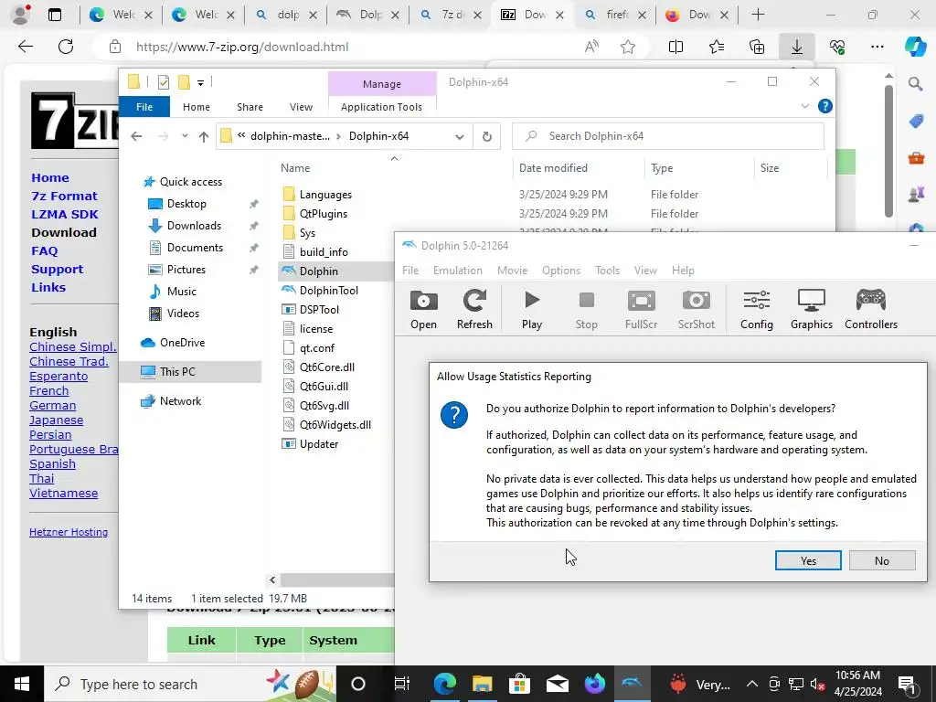Select Qt6Core.dll in the file list
Image resolution: width=936 pixels, height=702 pixels.
pyautogui.click(x=326, y=367)
